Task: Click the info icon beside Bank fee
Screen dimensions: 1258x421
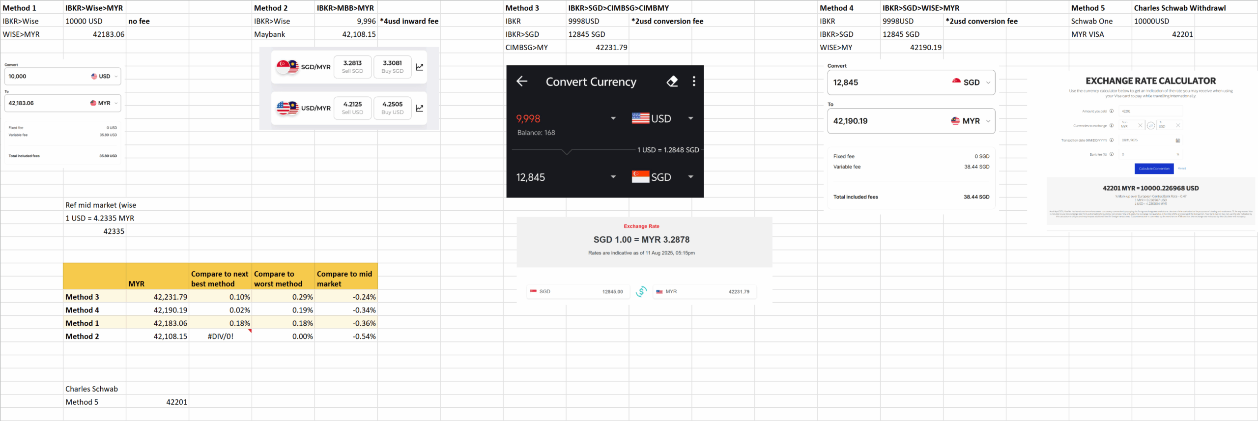Action: coord(1112,154)
